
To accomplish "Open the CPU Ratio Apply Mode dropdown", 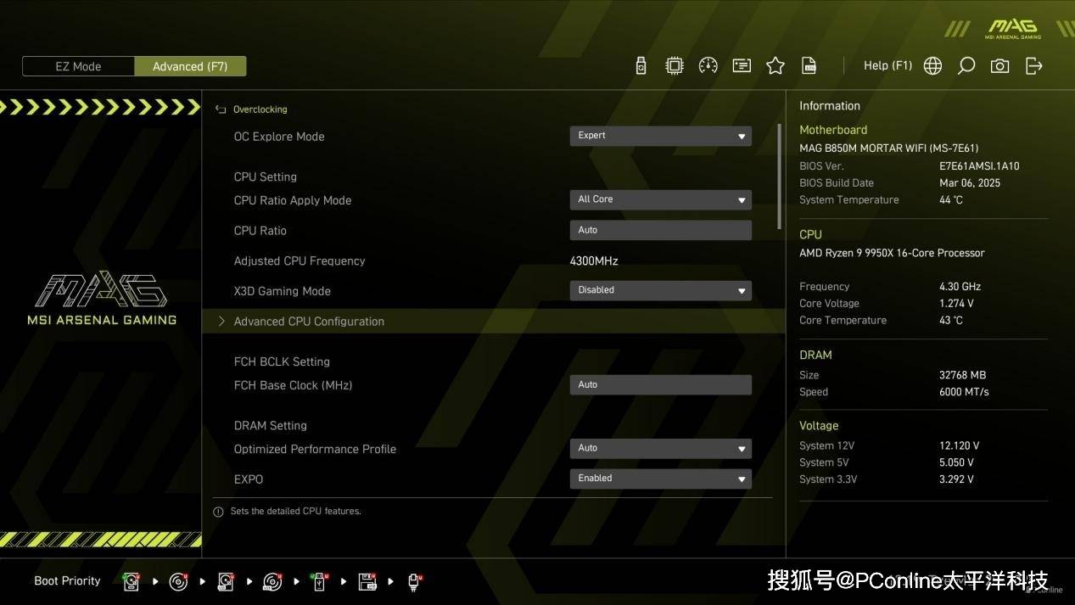I will (x=660, y=199).
